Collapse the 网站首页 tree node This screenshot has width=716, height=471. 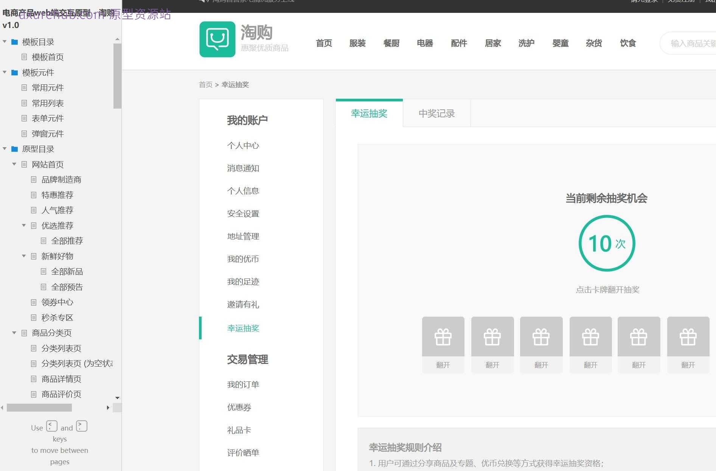[14, 164]
